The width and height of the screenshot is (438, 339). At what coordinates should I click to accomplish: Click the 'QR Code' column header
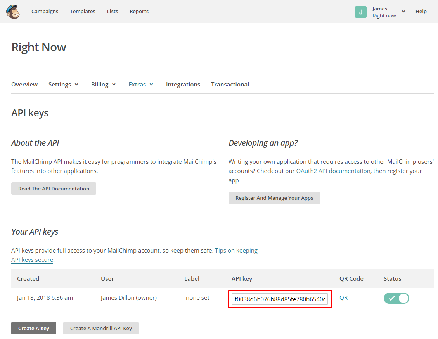pyautogui.click(x=351, y=278)
